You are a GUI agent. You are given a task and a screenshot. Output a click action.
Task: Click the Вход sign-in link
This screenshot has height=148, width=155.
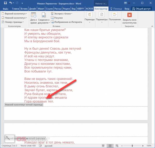[x=127, y=9]
